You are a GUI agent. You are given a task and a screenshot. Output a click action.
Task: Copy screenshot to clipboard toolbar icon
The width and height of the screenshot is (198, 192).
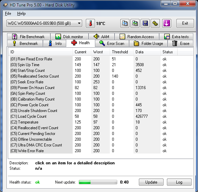pyautogui.click(x=135, y=23)
